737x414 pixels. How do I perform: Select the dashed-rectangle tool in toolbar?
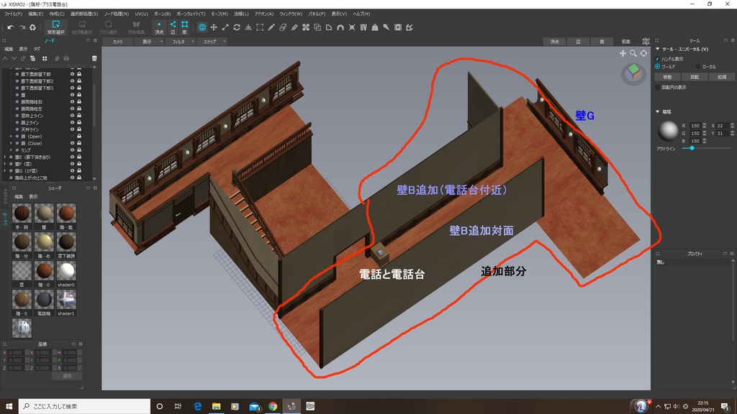[x=259, y=27]
